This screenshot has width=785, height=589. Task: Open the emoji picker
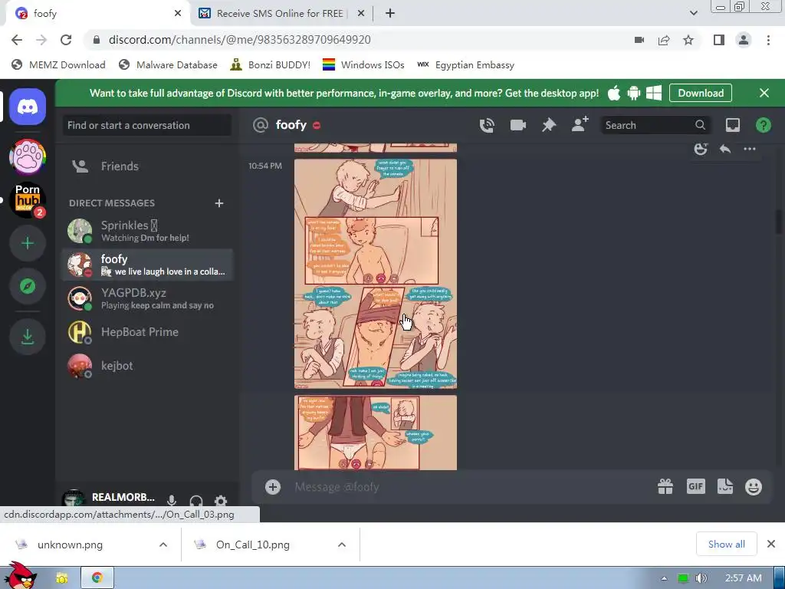pyautogui.click(x=754, y=487)
